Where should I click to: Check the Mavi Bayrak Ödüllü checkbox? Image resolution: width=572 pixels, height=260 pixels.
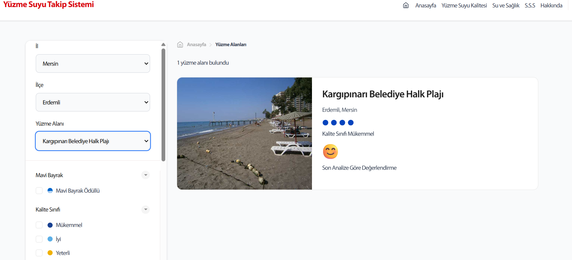coord(39,191)
